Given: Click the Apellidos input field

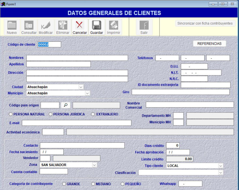Looking at the screenshot, I should click(x=59, y=64).
